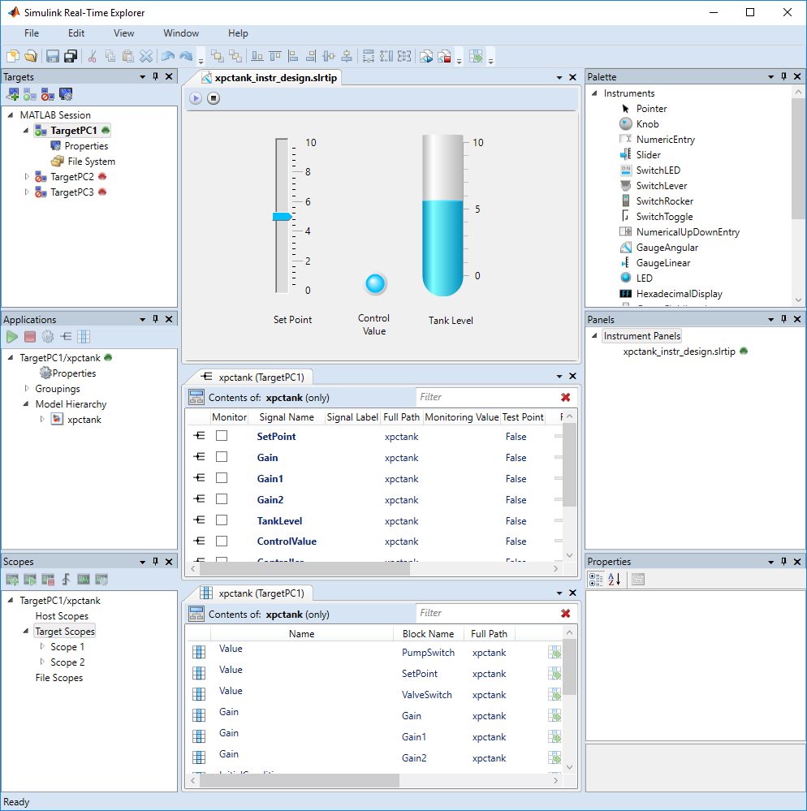Screen dimensions: 807x811
Task: Click the Redo arrow toolbar icon
Action: (x=186, y=56)
